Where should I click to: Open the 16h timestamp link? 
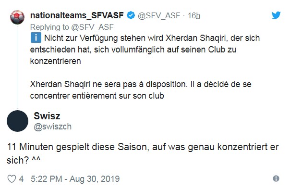click(193, 15)
